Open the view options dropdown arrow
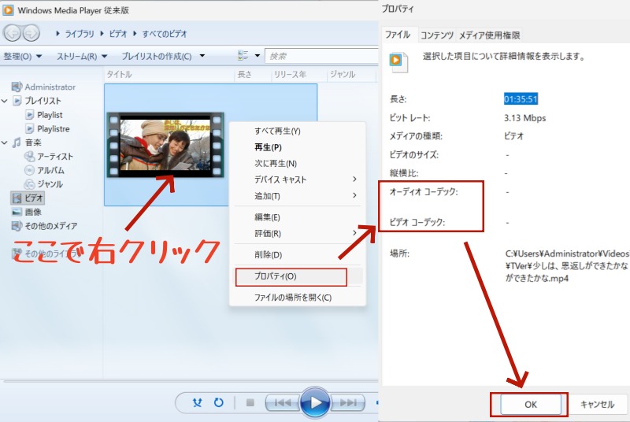Viewport: 630px width, 422px height. [258, 56]
